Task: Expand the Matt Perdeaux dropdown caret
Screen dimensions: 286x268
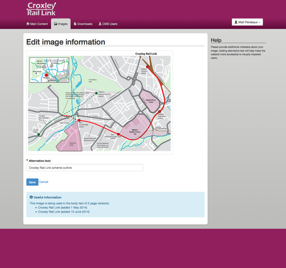Action: 259,22
